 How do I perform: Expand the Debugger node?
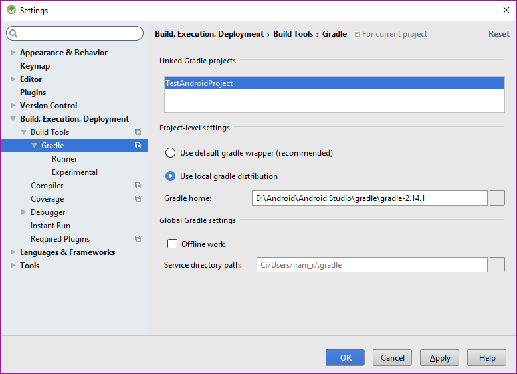tap(23, 212)
